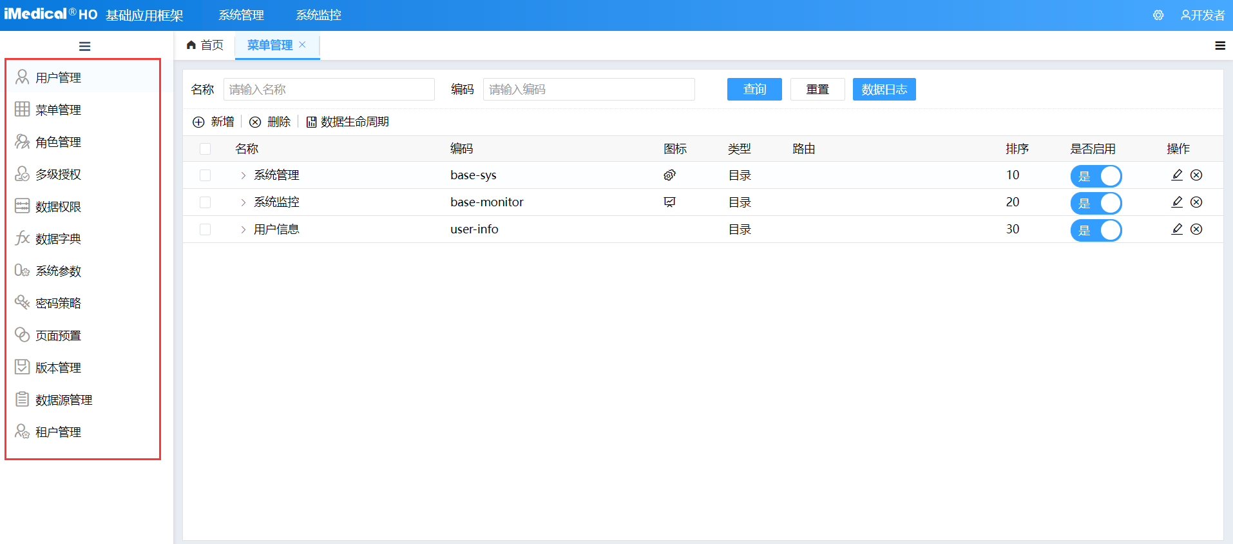Check the 系统管理 row checkbox
This screenshot has height=544, width=1233.
point(205,175)
